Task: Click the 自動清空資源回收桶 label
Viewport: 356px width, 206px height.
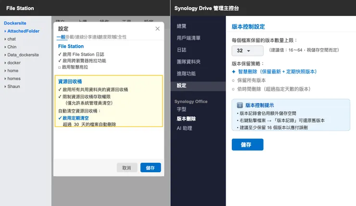Action: [79, 111]
